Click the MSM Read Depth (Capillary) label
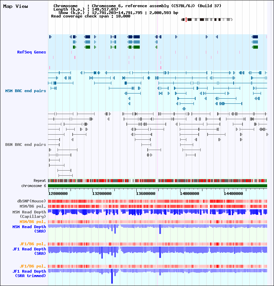Screen dimensions: 274x286 (x=29, y=214)
